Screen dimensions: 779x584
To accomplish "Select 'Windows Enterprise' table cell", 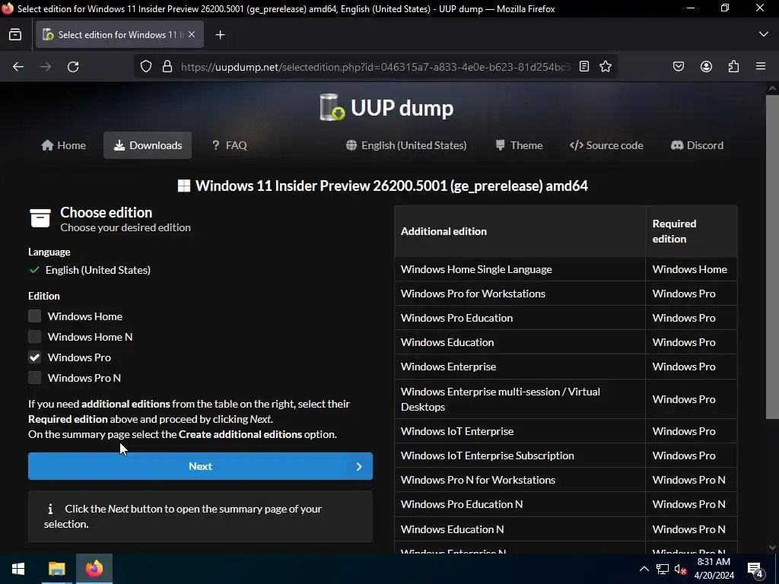I will pyautogui.click(x=520, y=367).
